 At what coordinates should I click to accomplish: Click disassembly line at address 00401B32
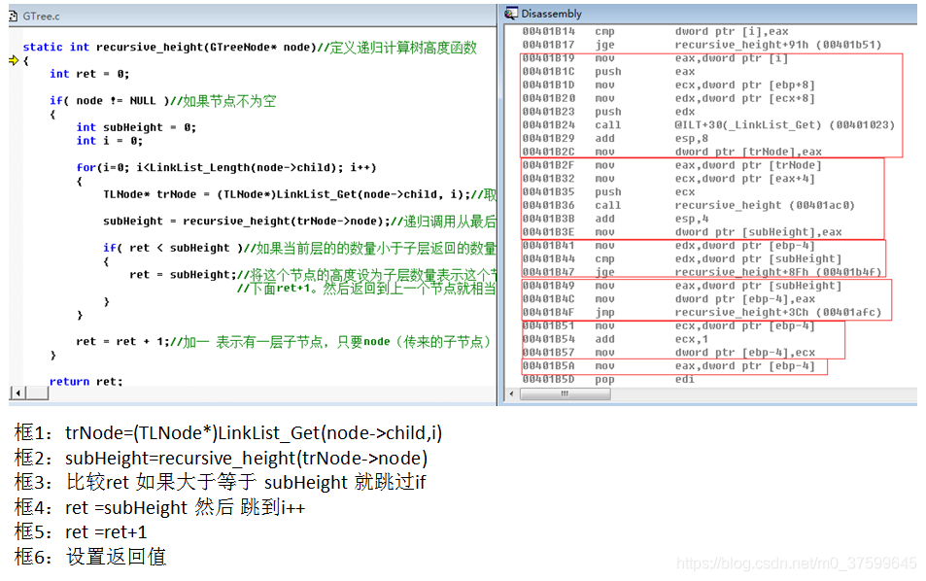click(x=669, y=179)
